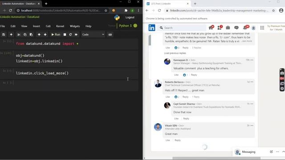Go back in LinkedIn browser window

(x=147, y=11)
